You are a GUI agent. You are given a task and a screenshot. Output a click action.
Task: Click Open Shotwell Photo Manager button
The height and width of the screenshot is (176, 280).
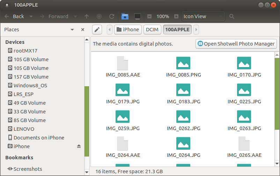236,44
